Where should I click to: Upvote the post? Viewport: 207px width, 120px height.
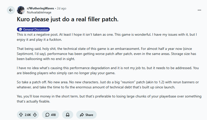pyautogui.click(x=21, y=115)
